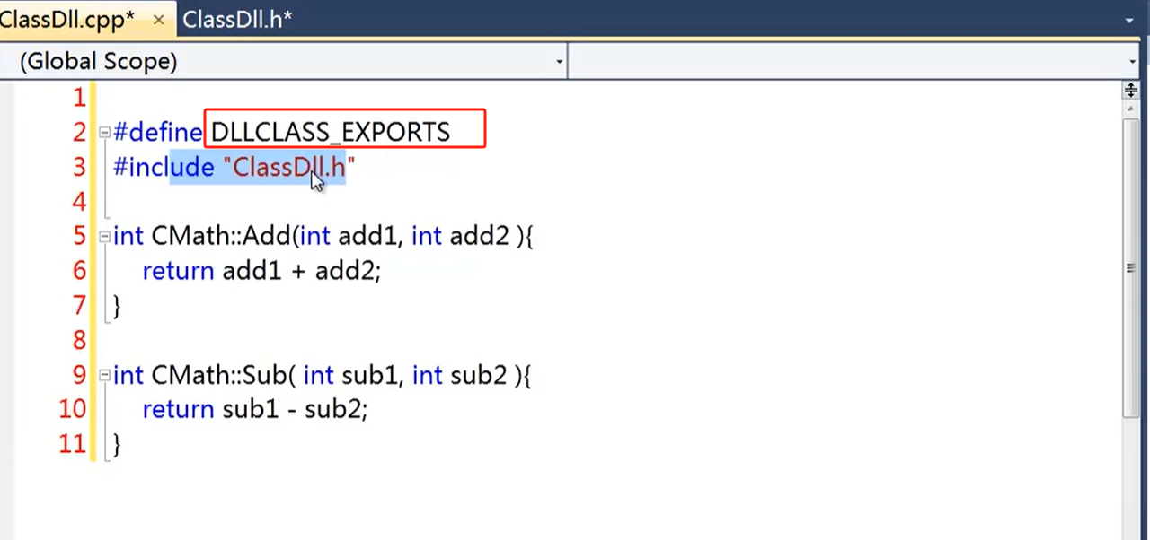Click 'return add1 + add2;' statement
Viewport: 1150px width, 540px height.
click(x=261, y=271)
